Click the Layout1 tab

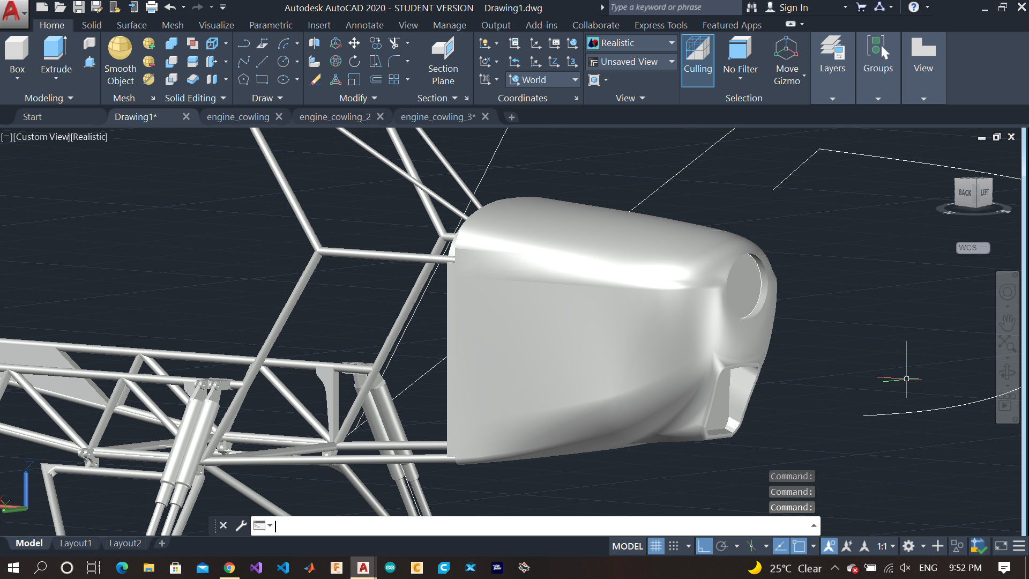(76, 543)
